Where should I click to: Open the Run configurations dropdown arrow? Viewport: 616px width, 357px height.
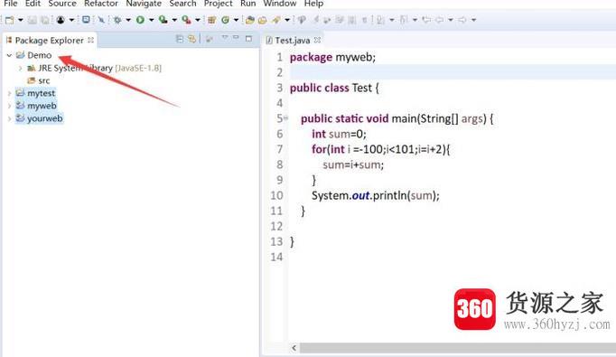tap(151, 20)
